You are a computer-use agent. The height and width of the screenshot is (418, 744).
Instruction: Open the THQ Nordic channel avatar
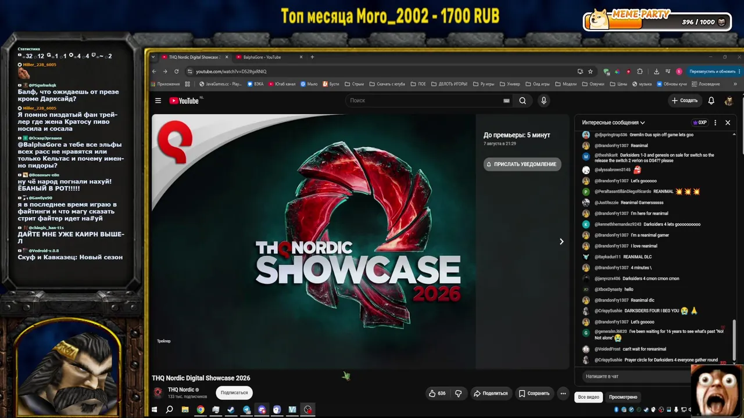tap(158, 392)
